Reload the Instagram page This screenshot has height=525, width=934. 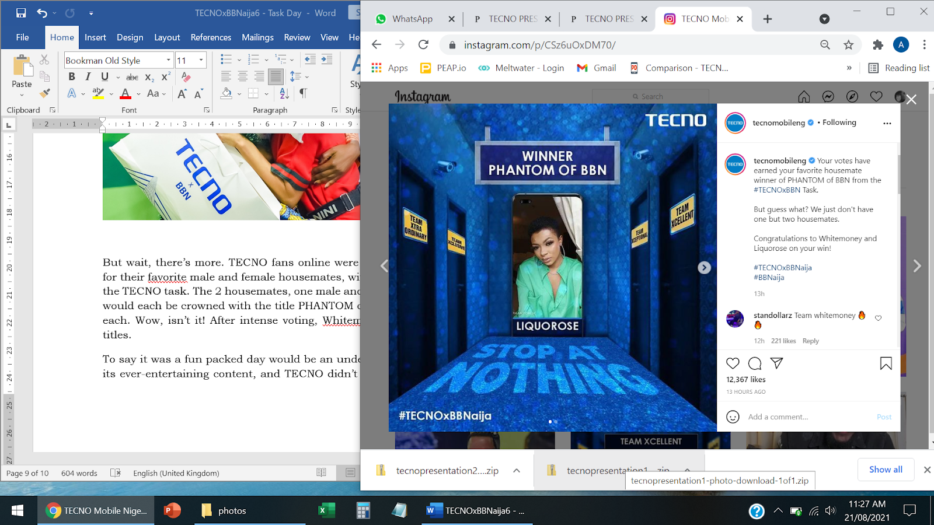pyautogui.click(x=423, y=45)
